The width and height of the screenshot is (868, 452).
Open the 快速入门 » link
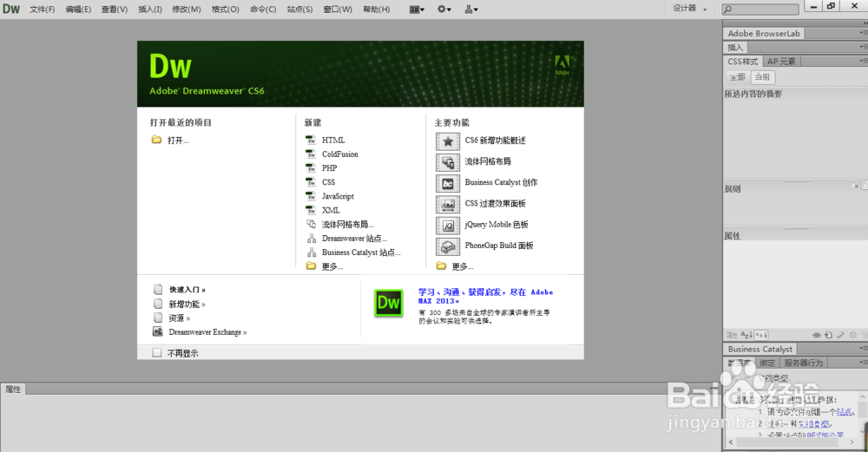pos(187,290)
